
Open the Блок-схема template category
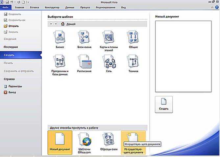click(x=84, y=39)
